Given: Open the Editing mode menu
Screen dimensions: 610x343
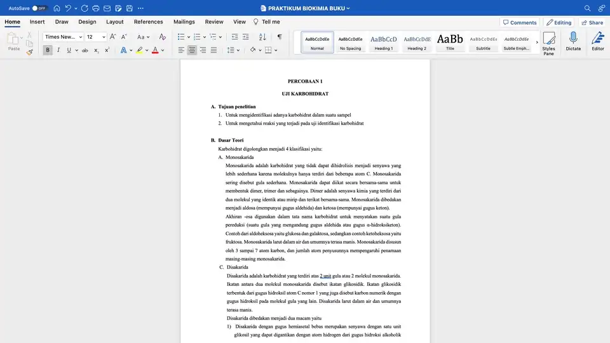Looking at the screenshot, I should coord(559,23).
